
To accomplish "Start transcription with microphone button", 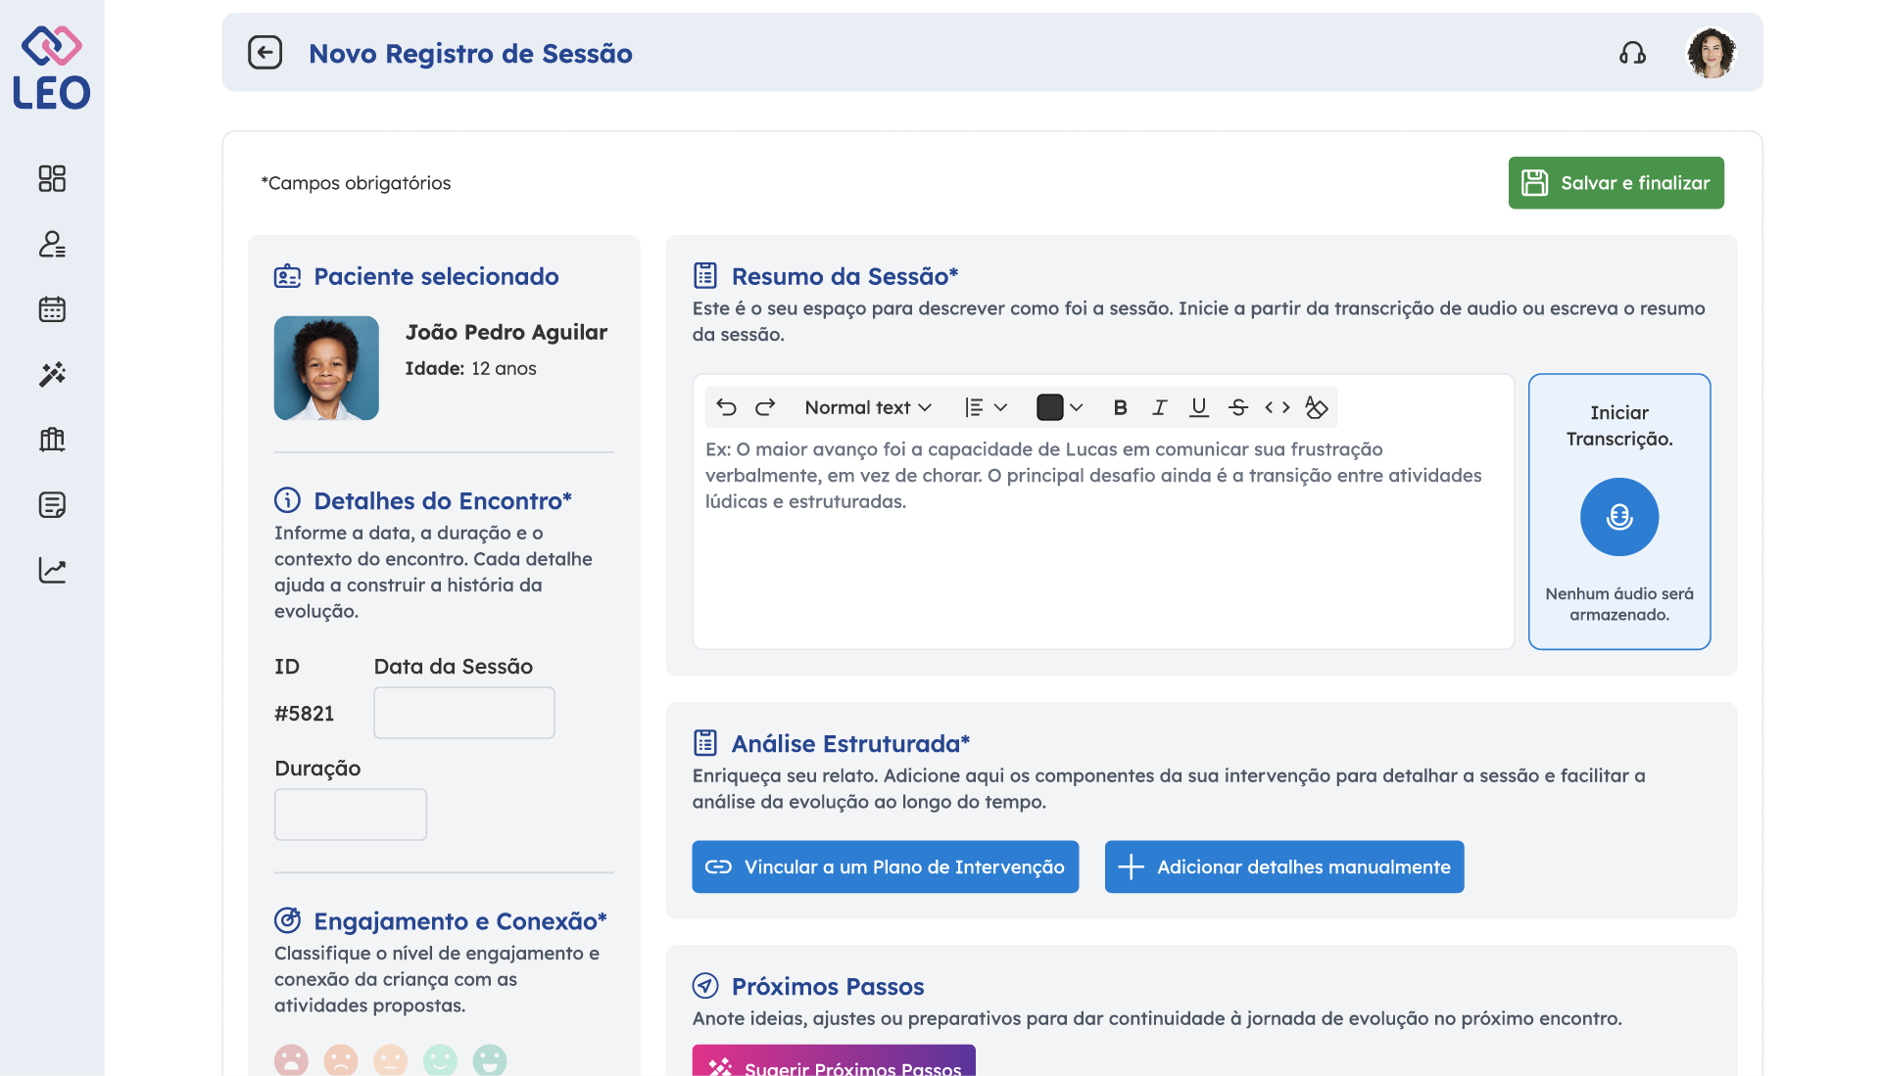I will [1618, 517].
